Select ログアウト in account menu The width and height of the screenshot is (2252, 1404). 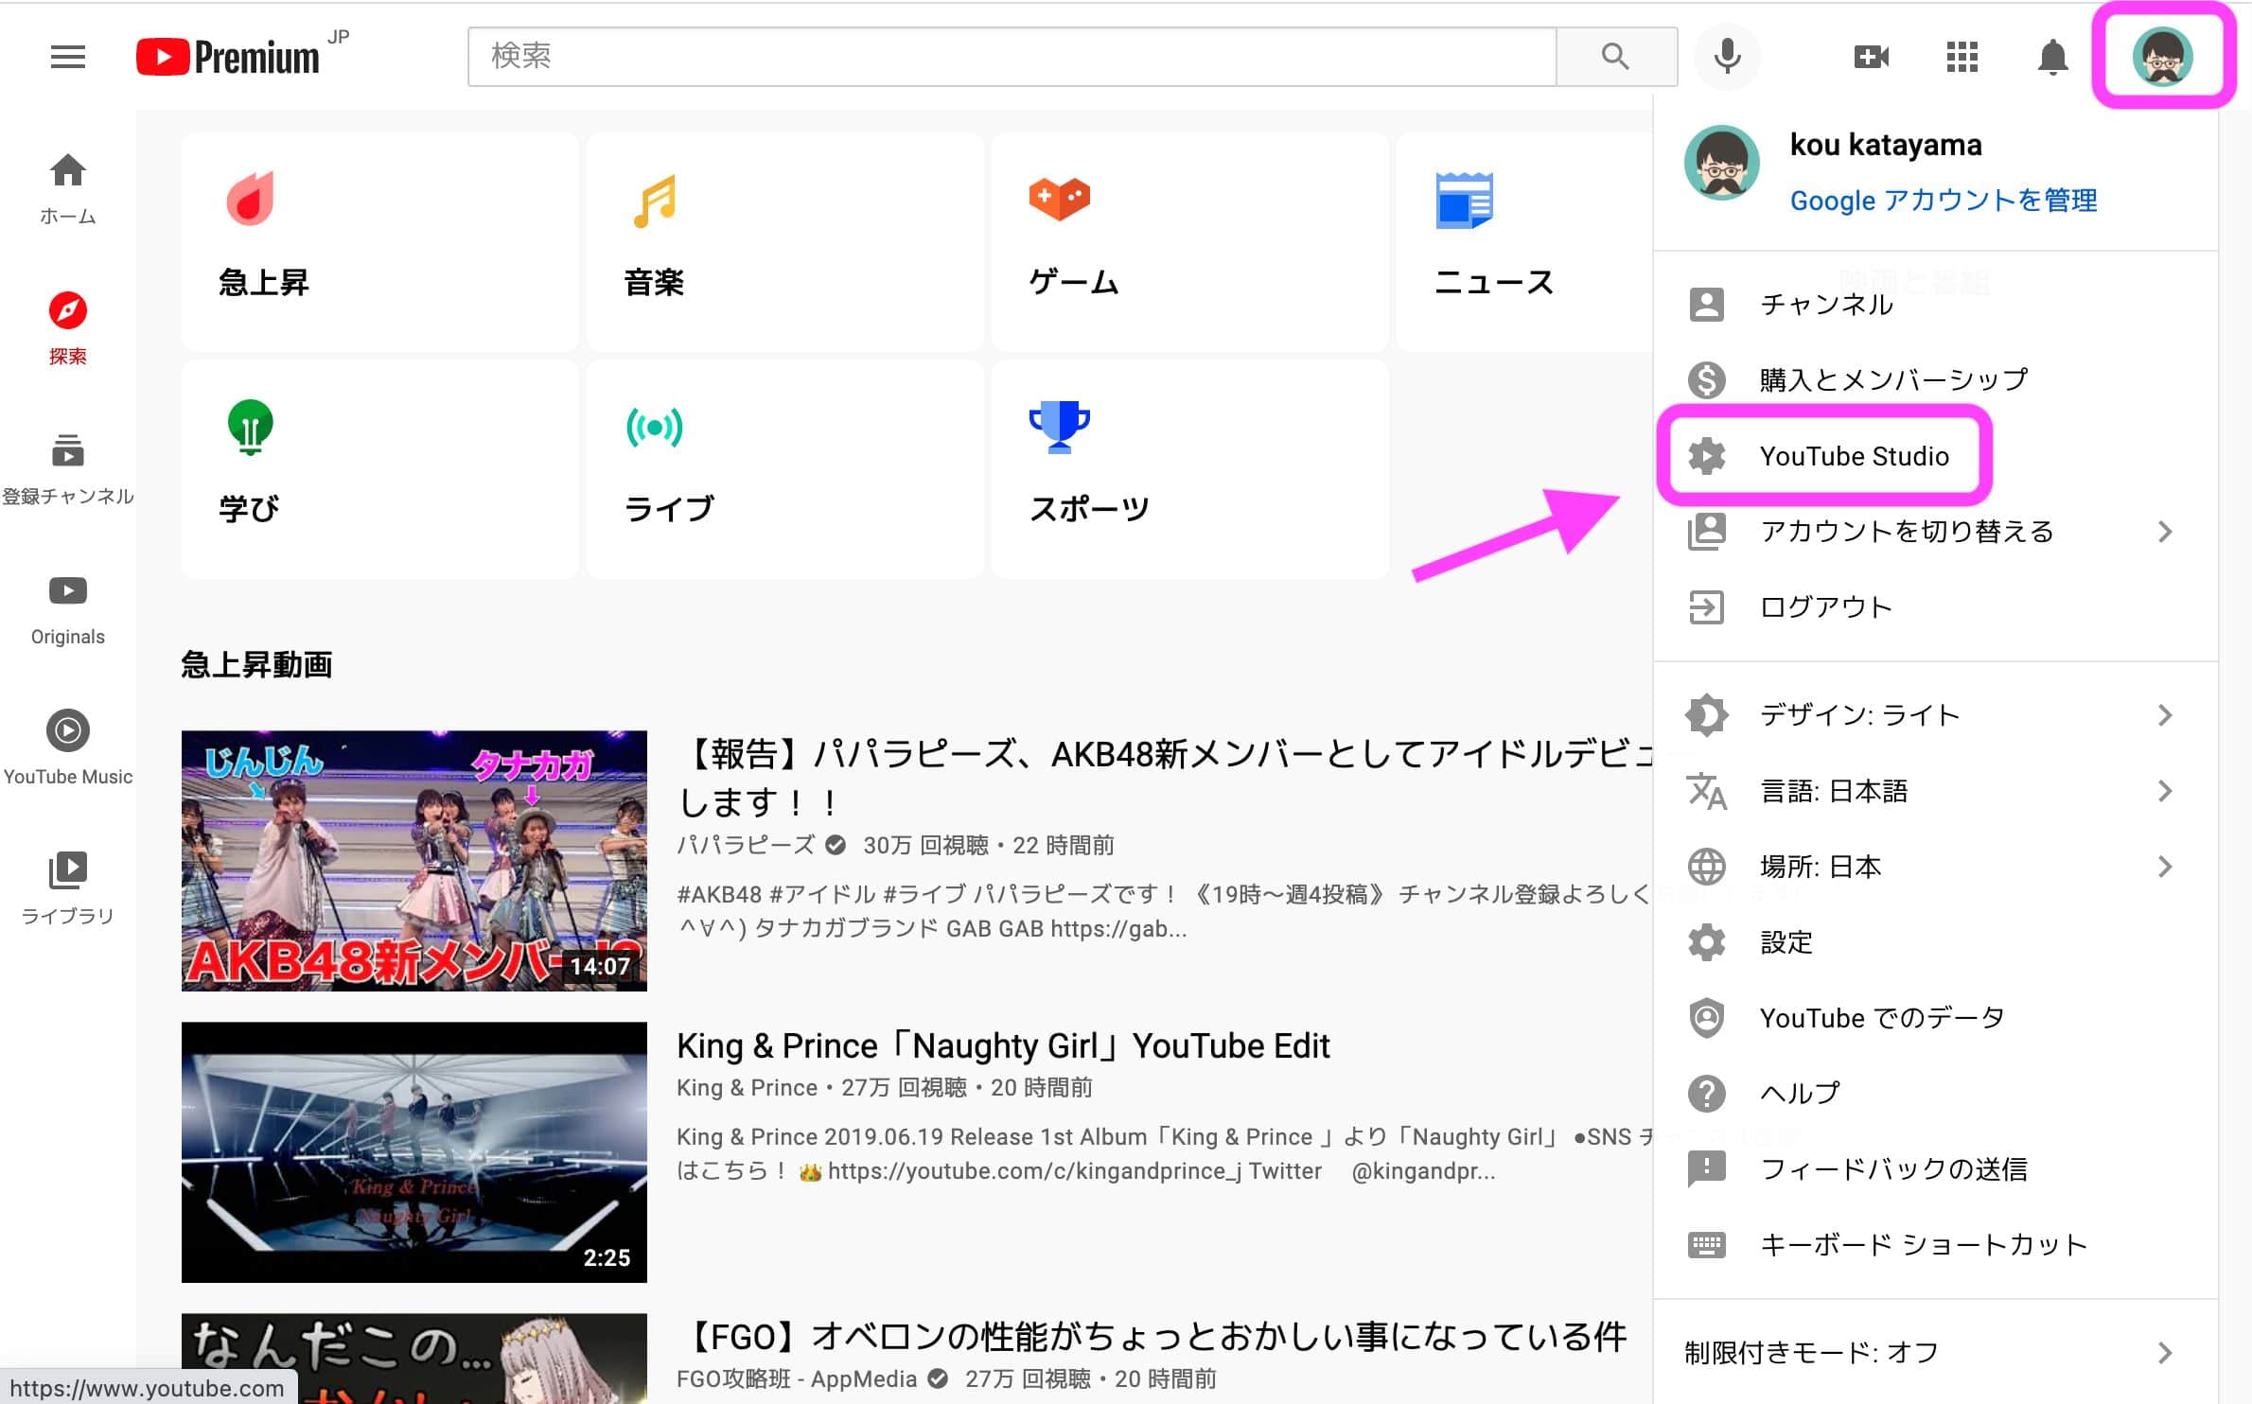click(x=1935, y=607)
